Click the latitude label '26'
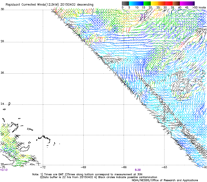This screenshot has height=182, width=207. 2,73
